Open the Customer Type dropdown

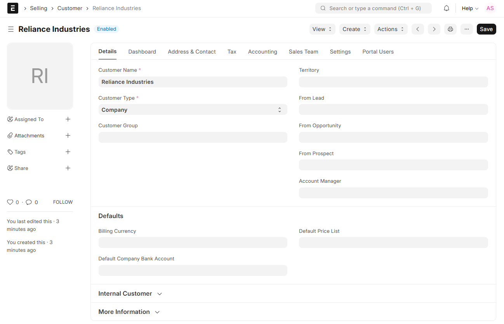193,110
